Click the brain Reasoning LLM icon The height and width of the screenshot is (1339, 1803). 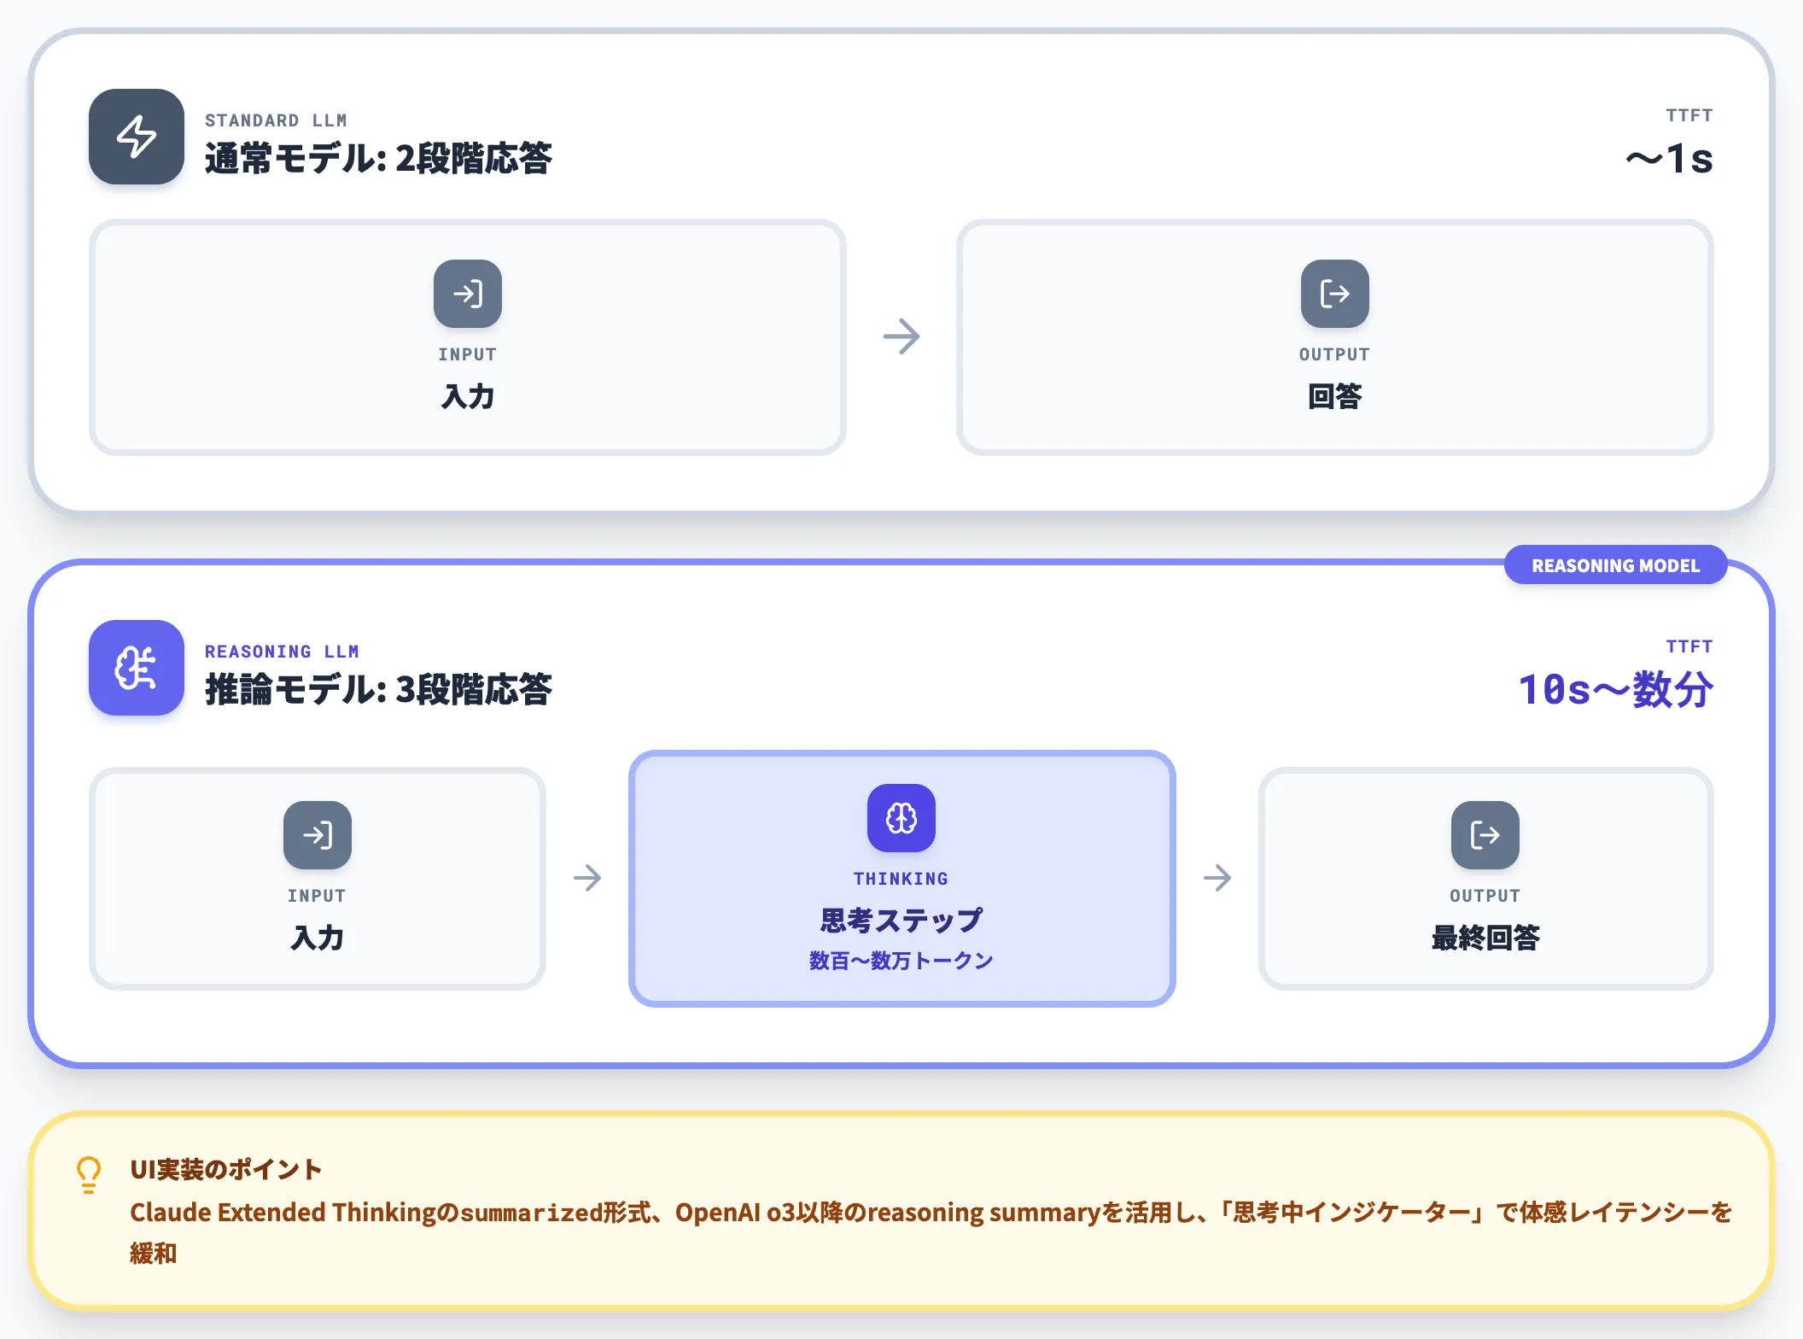pos(137,668)
